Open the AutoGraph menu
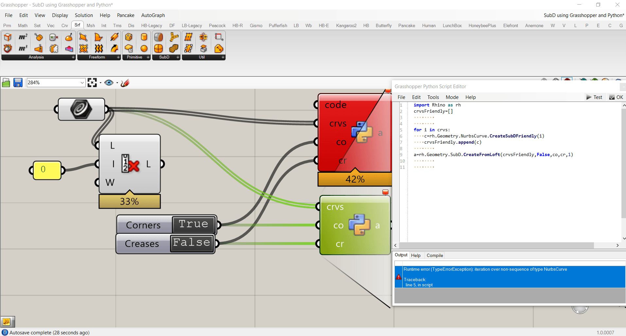 click(x=153, y=15)
